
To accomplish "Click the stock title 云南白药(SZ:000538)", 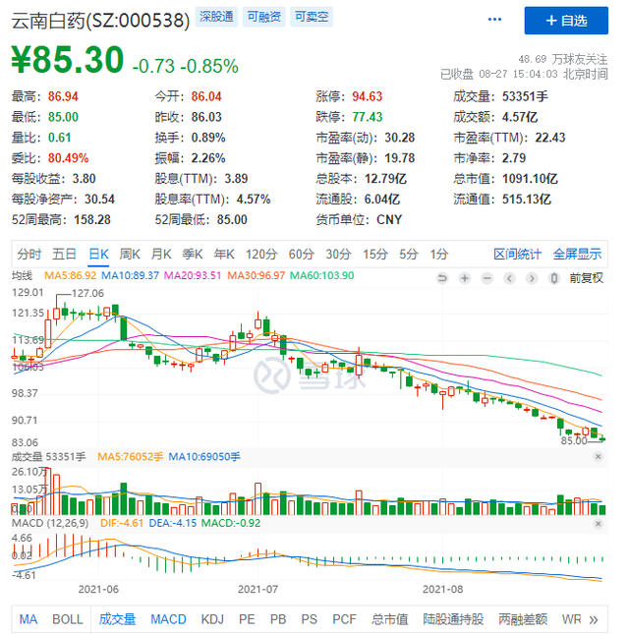I will coord(100,21).
